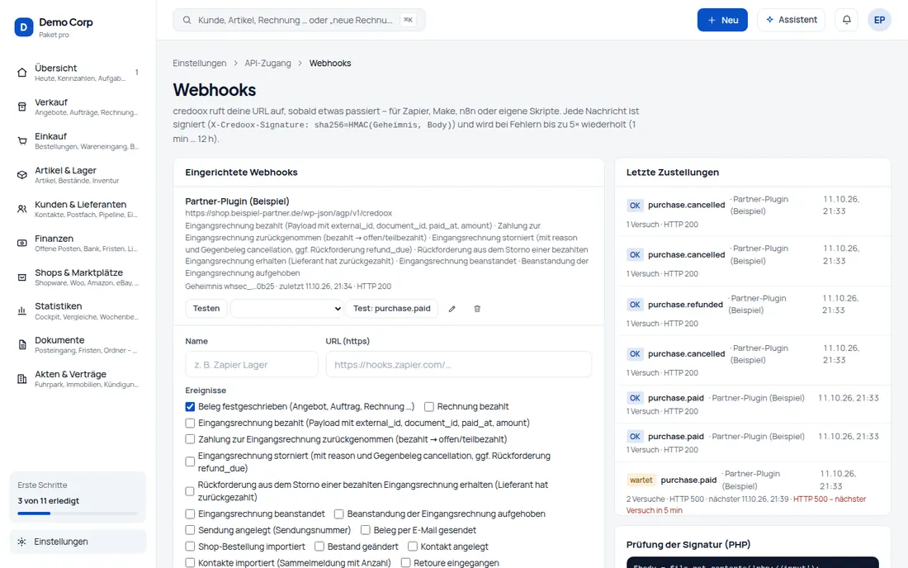The height and width of the screenshot is (568, 908).
Task: Check 'Eingangsrechnung storniert' event checkbox
Action: 190,462
